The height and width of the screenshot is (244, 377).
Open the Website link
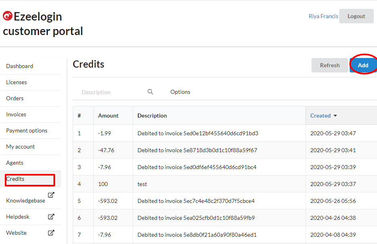[16, 233]
